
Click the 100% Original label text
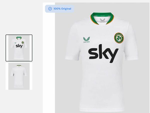[62, 9]
